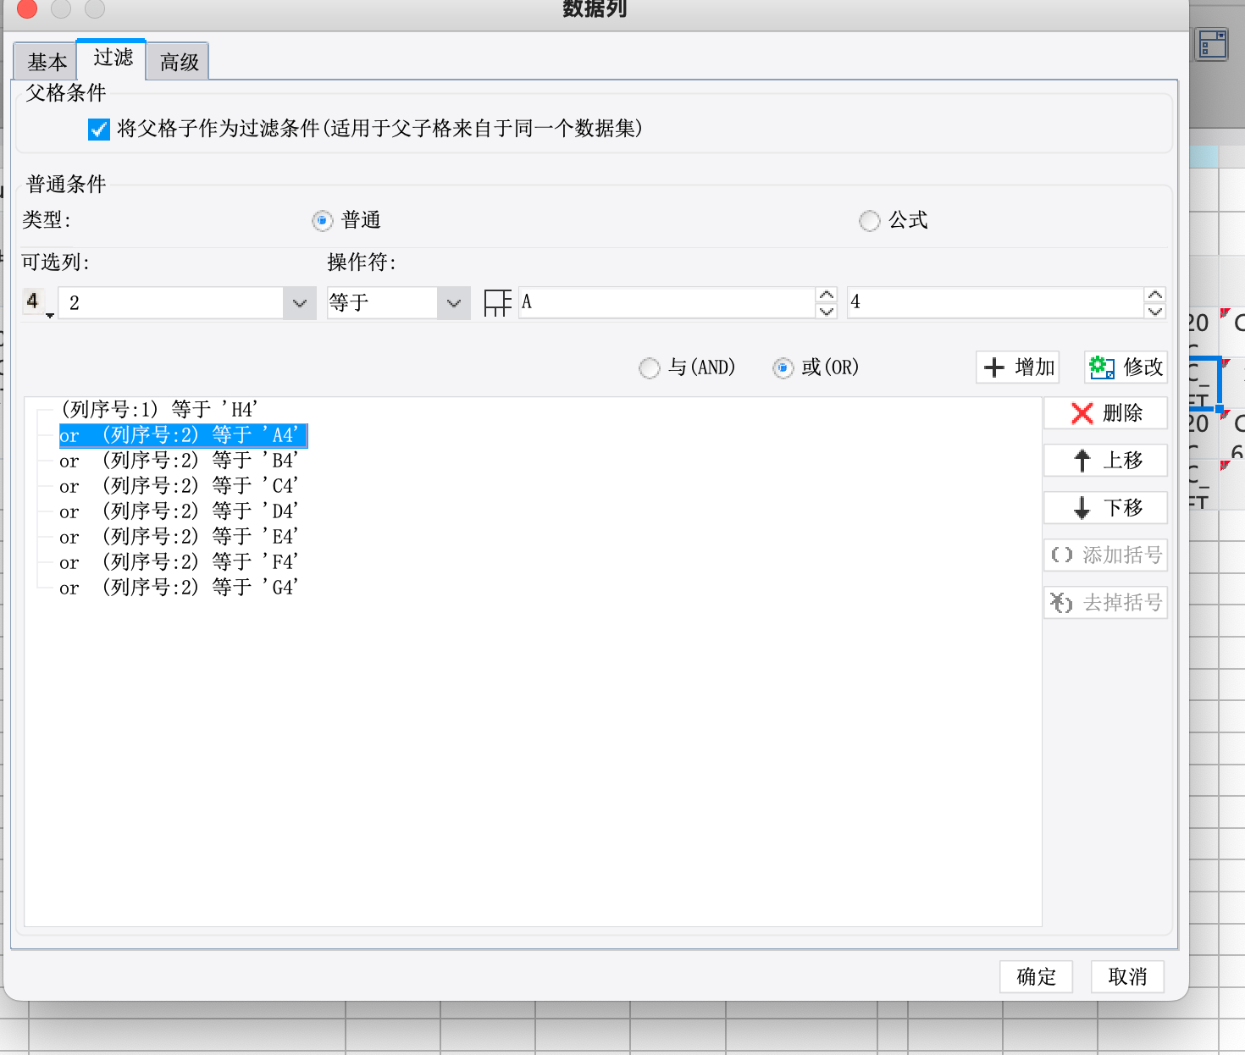Click the column-type icon dropdown labeled 4
Viewport: 1245px width, 1055px height.
[38, 302]
